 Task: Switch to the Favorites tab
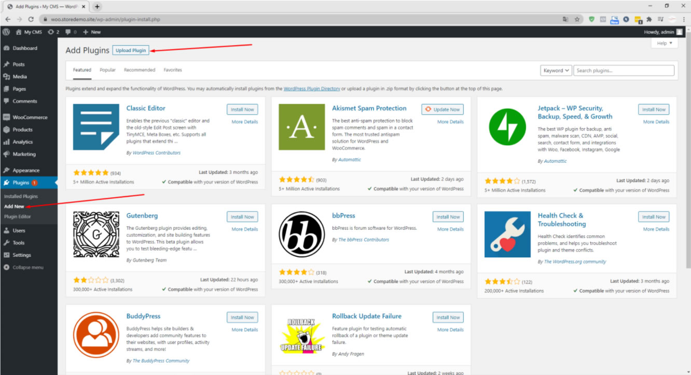[173, 70]
